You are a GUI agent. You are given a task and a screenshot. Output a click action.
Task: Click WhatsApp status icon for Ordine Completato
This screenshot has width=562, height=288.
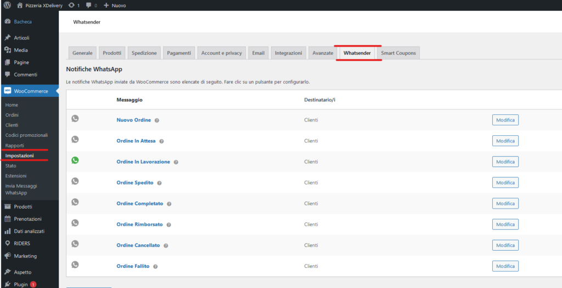[75, 202]
